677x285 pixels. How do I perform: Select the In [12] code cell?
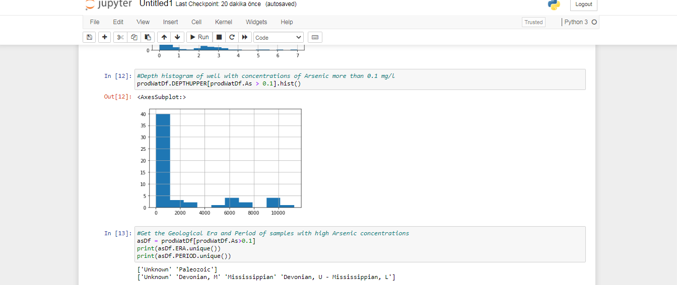pos(360,79)
